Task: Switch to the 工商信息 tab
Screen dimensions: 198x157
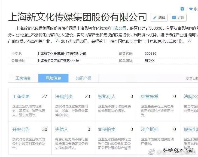Action: (x=23, y=78)
